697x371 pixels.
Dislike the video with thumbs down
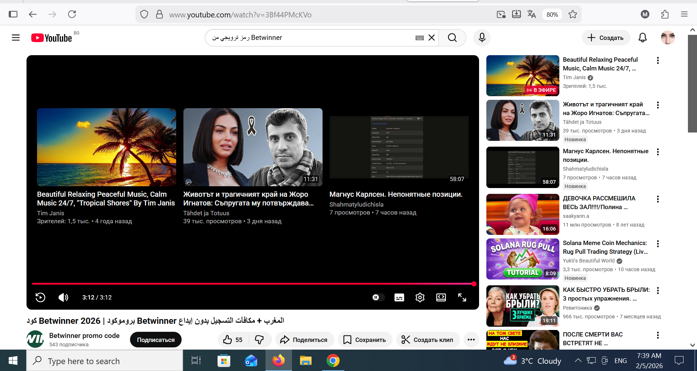pyautogui.click(x=259, y=340)
